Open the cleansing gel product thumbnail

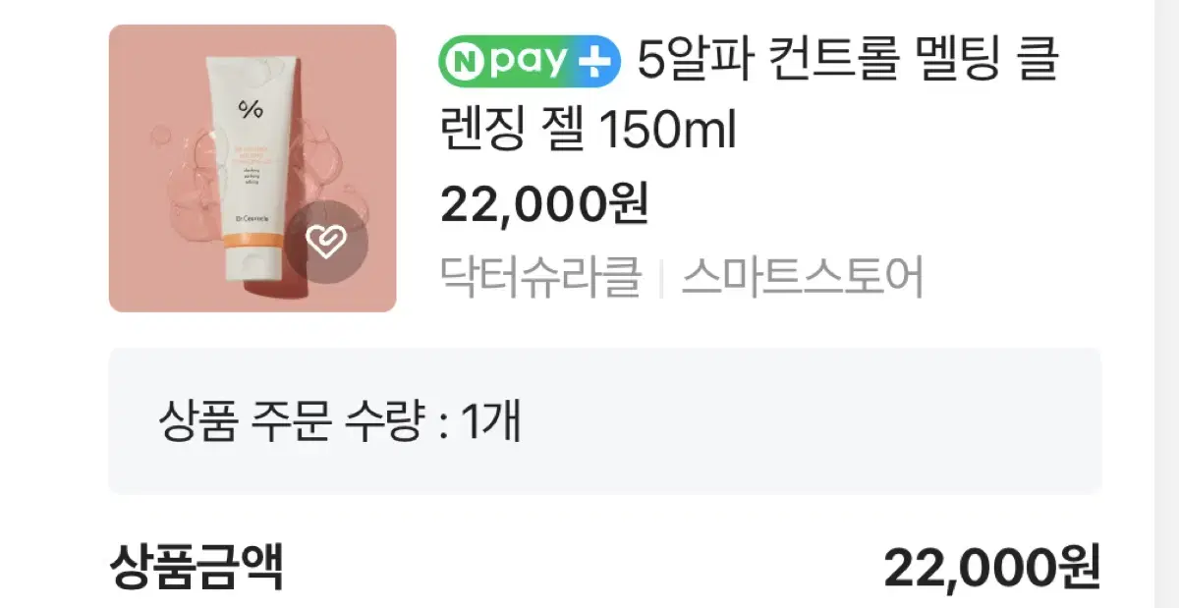tap(253, 168)
